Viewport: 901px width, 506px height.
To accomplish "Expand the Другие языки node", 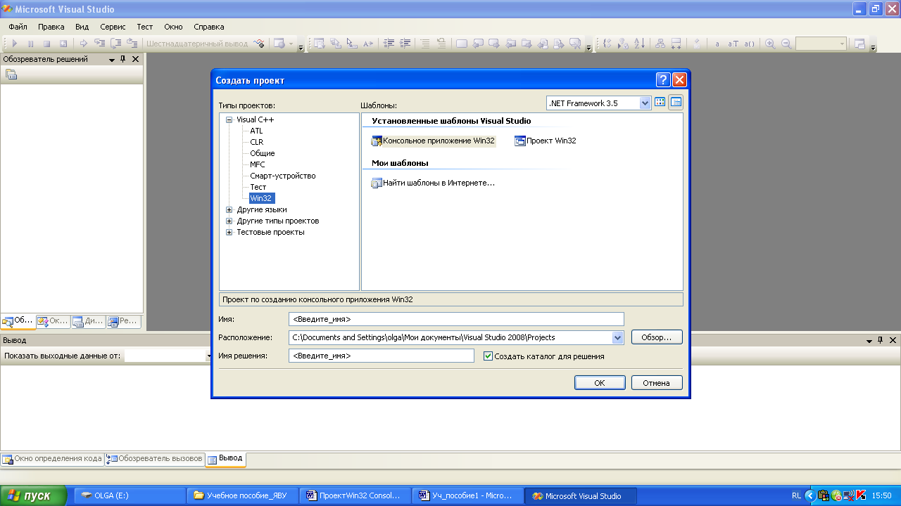I will [229, 209].
